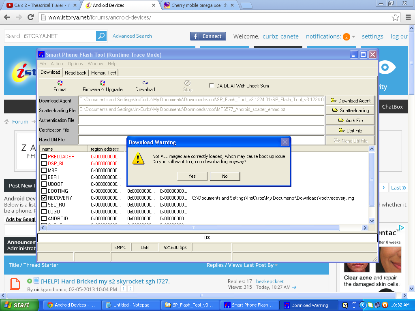Screen dimensions: 415x311
Task: Expand the notifications dropdown arrow
Action: [353, 37]
